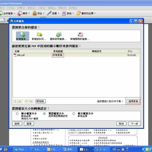Click the 新增開啟的檔案 add open files icon

80,34
